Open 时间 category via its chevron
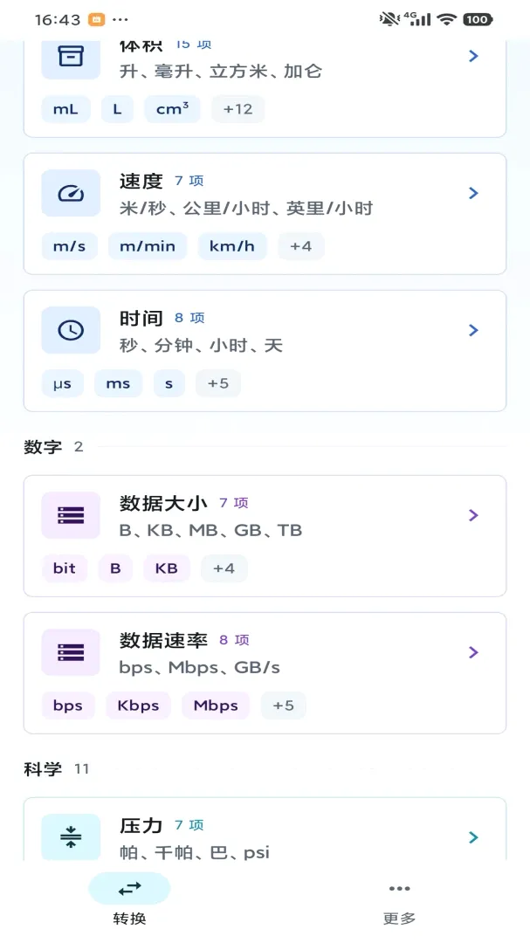 coord(473,330)
